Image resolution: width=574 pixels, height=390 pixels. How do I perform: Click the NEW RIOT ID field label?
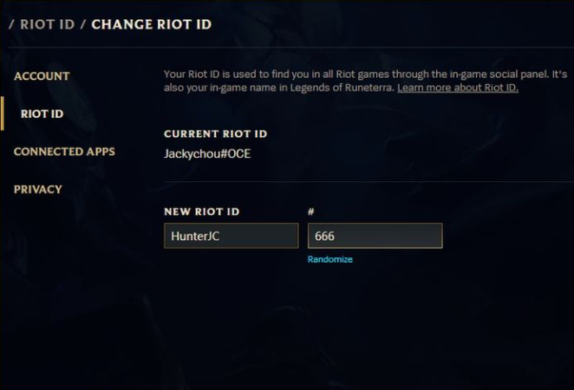pyautogui.click(x=202, y=211)
